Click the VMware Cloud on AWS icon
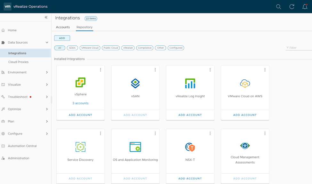312x184 pixels. pos(245,83)
